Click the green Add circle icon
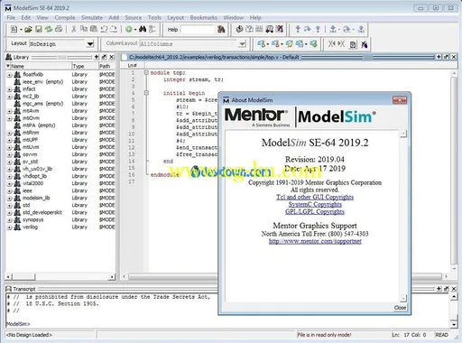462x343 pixels. coord(129,29)
